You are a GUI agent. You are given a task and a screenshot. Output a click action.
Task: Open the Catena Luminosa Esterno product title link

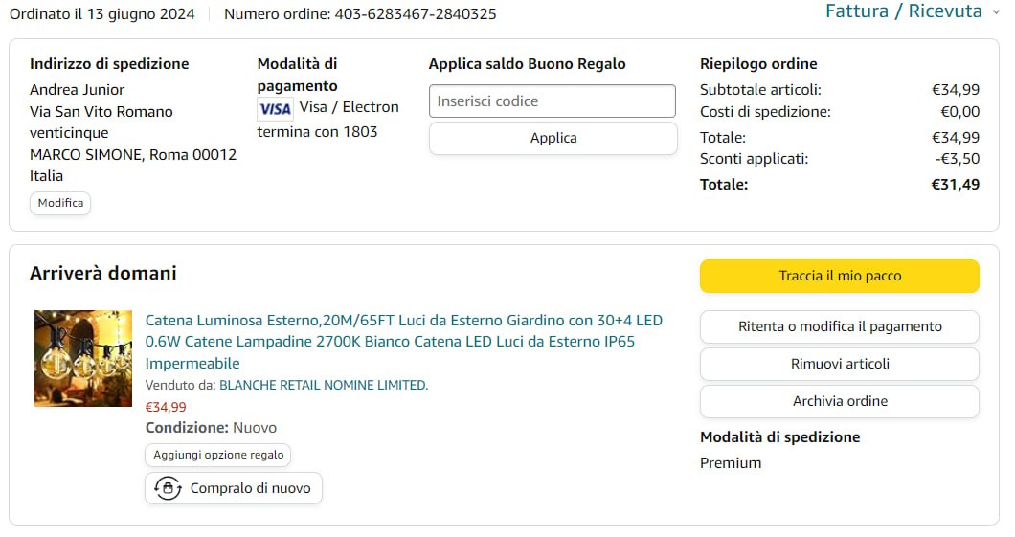pos(403,342)
